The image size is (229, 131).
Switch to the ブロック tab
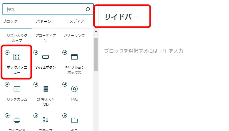[x=10, y=21]
